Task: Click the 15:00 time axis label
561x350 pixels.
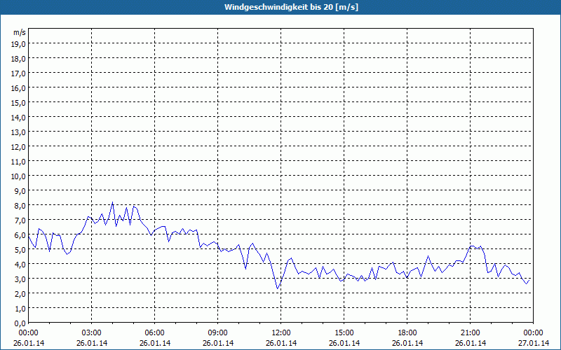Action: coord(344,333)
